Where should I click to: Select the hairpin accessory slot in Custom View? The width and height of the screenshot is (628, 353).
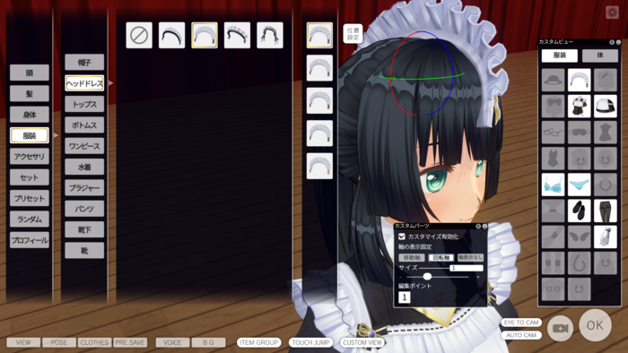(606, 80)
